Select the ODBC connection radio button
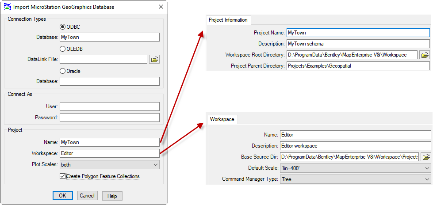Image resolution: width=433 pixels, height=205 pixels. [x=62, y=27]
